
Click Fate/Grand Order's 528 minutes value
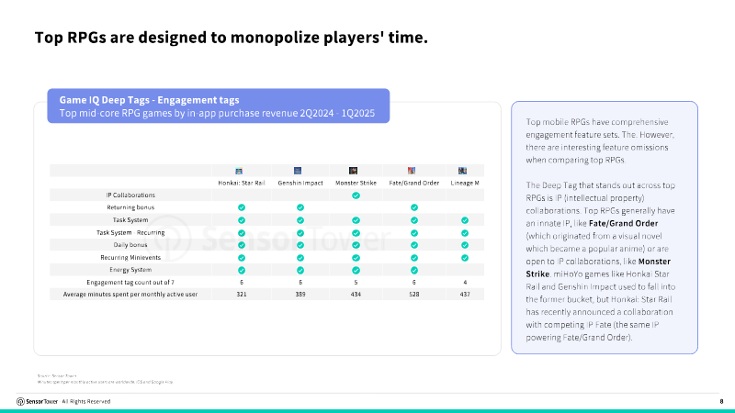pos(413,295)
